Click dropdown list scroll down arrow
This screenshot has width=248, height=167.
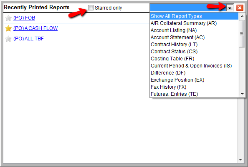(x=242, y=94)
